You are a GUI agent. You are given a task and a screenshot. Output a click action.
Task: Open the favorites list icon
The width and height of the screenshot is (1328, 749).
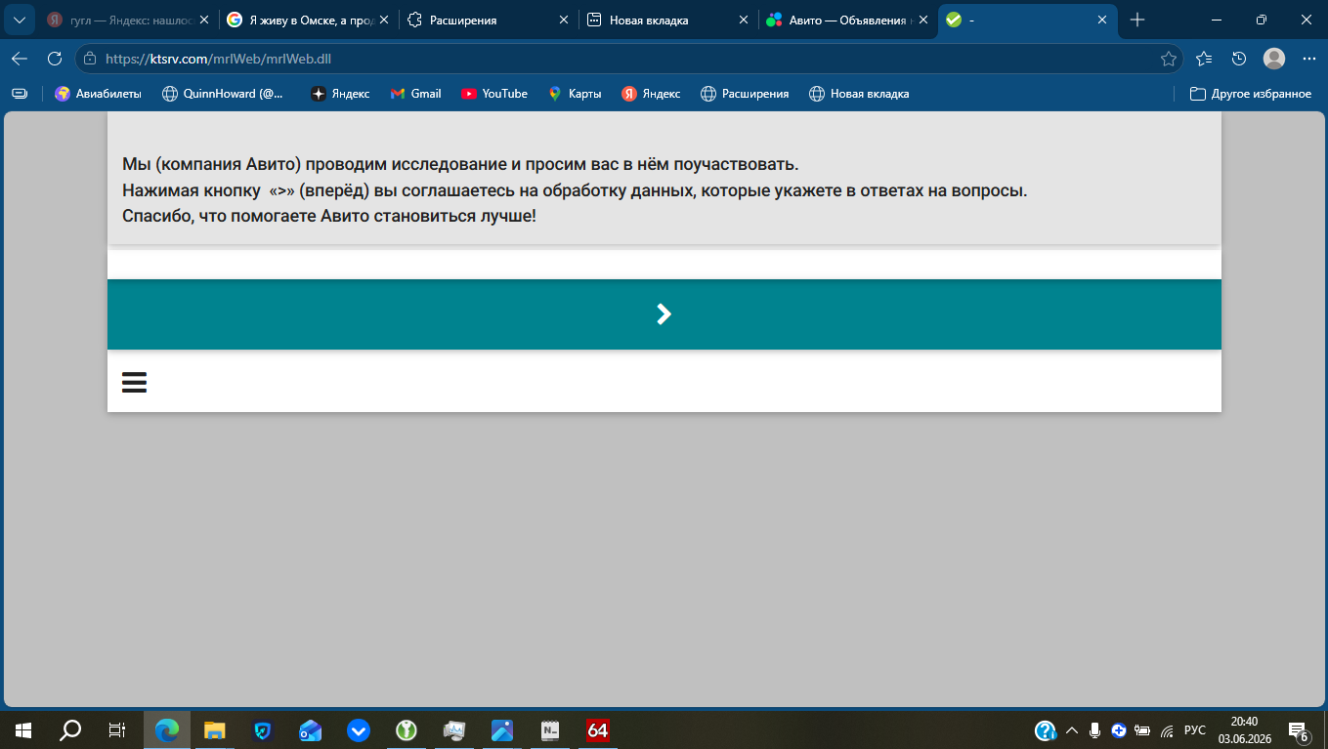click(1204, 59)
